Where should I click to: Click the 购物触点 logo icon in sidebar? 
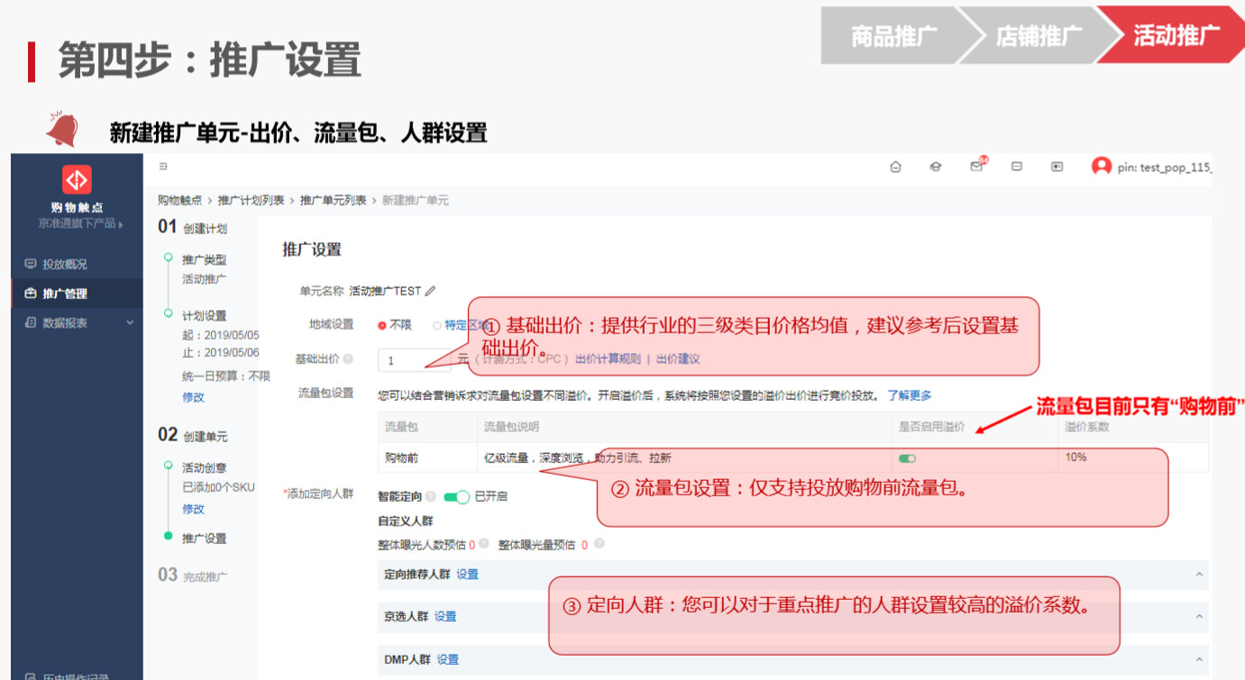coord(77,180)
